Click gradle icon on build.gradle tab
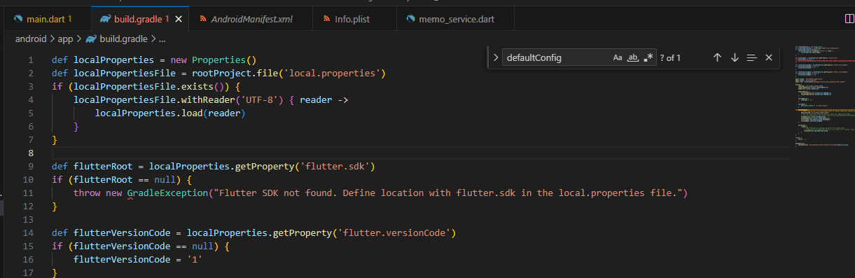855x278 pixels. (105, 19)
